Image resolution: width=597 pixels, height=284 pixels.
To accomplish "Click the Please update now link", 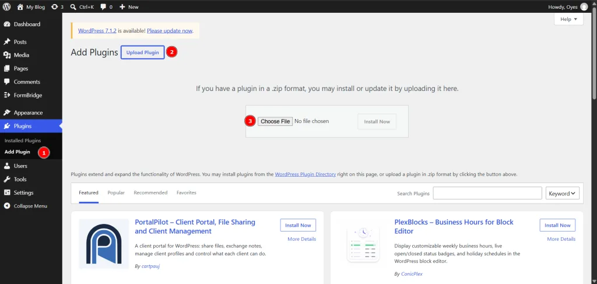I will point(170,31).
